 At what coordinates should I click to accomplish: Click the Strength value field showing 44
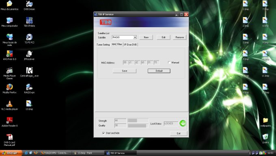click(x=120, y=120)
